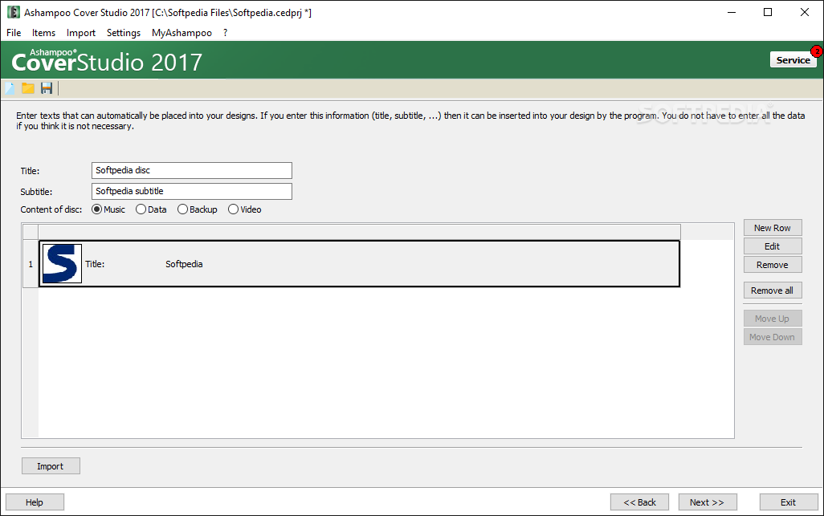
Task: Proceed with the Next >> button
Action: point(708,502)
